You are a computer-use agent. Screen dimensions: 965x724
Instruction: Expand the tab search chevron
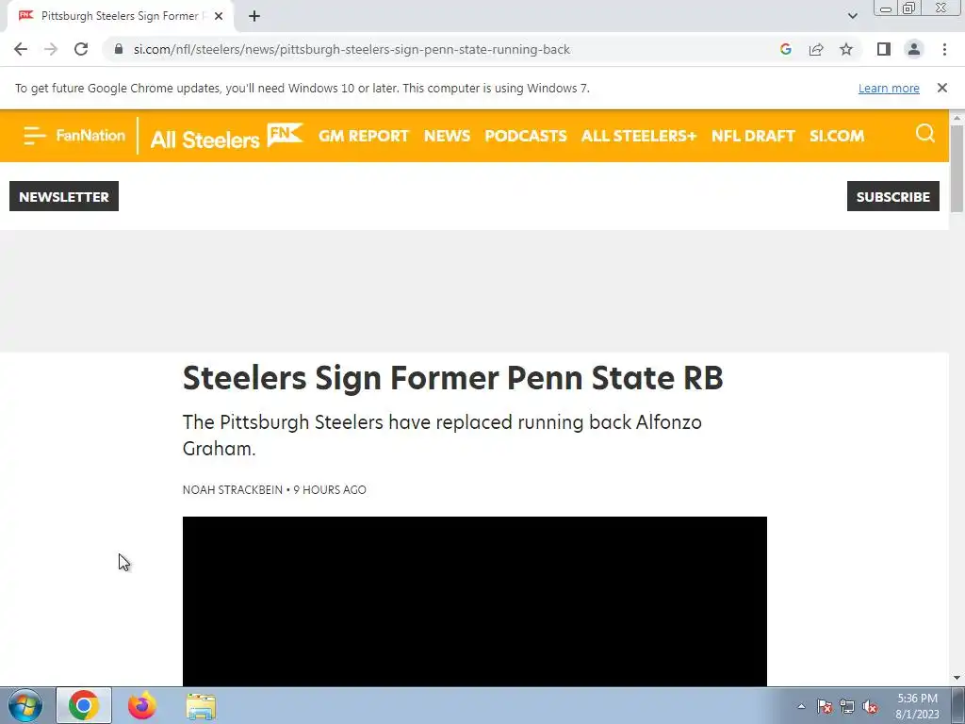click(x=852, y=16)
